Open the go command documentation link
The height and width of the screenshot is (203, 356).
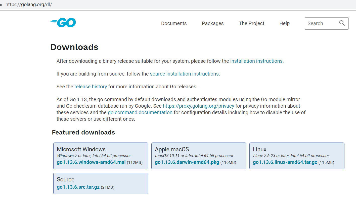click(140, 112)
